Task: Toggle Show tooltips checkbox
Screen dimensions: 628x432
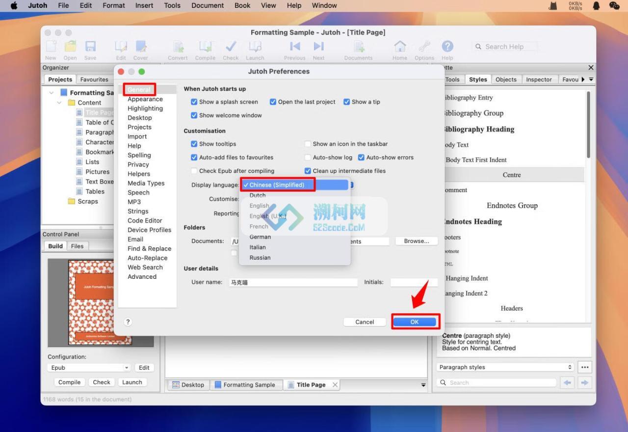Action: (194, 144)
